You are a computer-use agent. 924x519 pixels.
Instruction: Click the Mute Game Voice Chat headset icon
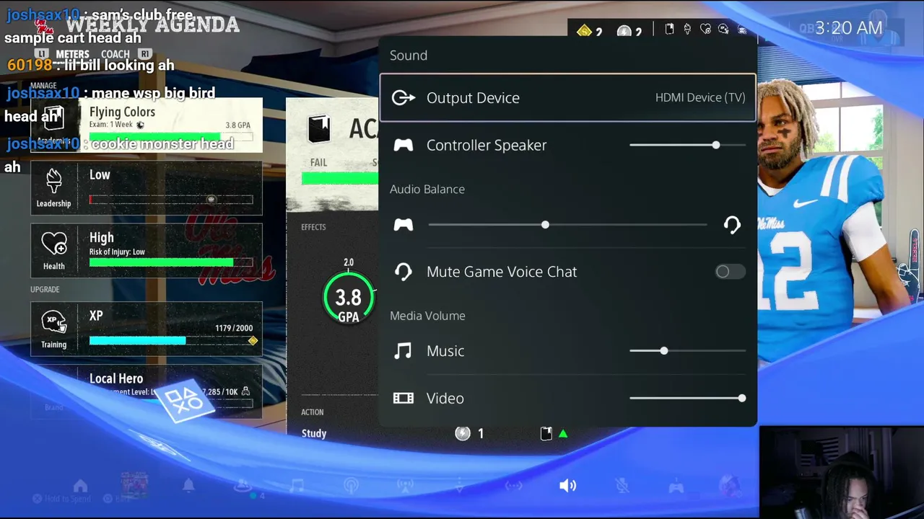click(x=404, y=272)
